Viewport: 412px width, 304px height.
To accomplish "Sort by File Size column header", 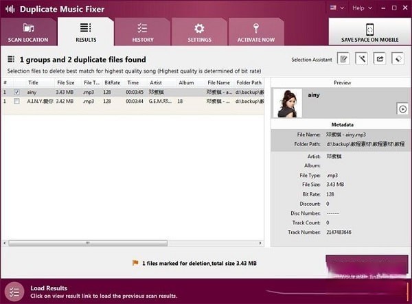I will [x=66, y=82].
